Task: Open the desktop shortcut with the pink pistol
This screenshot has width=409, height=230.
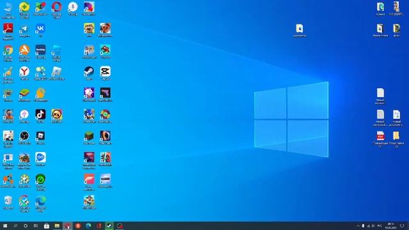Action: (105, 95)
